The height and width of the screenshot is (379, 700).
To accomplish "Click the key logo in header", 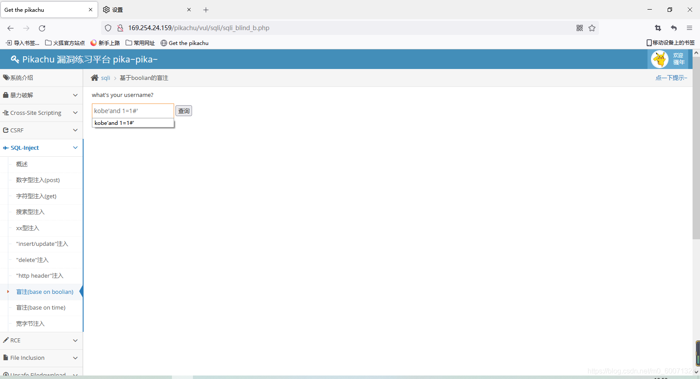I will [x=15, y=59].
